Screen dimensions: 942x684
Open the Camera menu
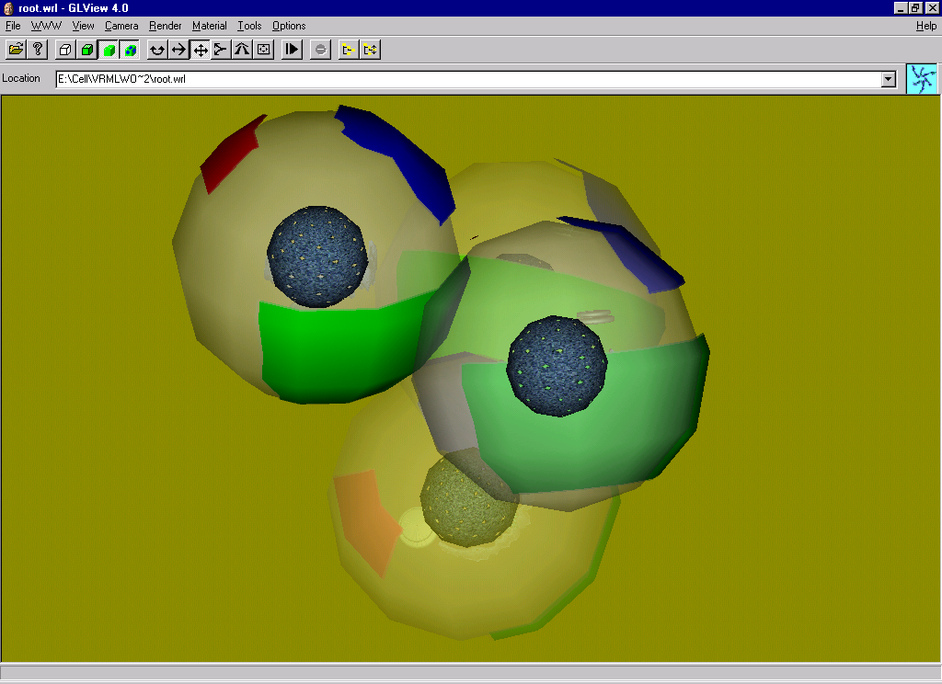pyautogui.click(x=121, y=26)
